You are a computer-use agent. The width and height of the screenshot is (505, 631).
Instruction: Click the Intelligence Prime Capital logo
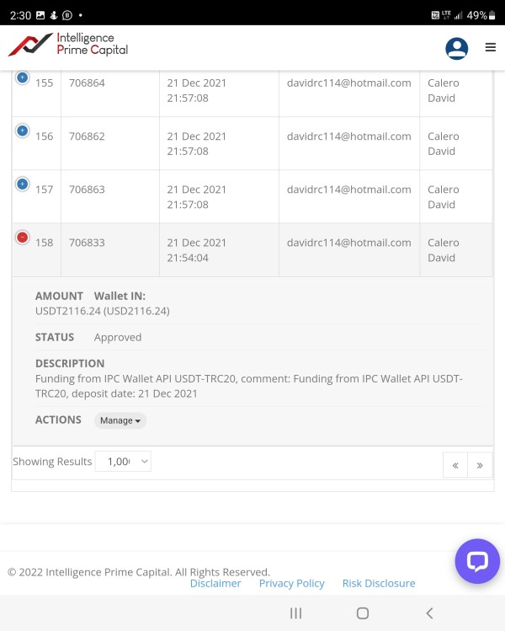tap(68, 45)
